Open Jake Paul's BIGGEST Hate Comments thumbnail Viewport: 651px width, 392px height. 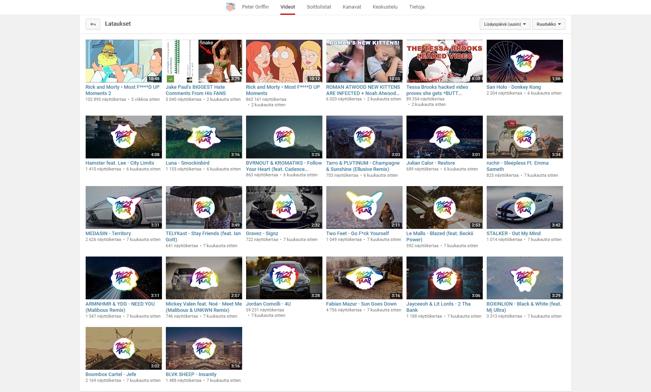tap(204, 61)
